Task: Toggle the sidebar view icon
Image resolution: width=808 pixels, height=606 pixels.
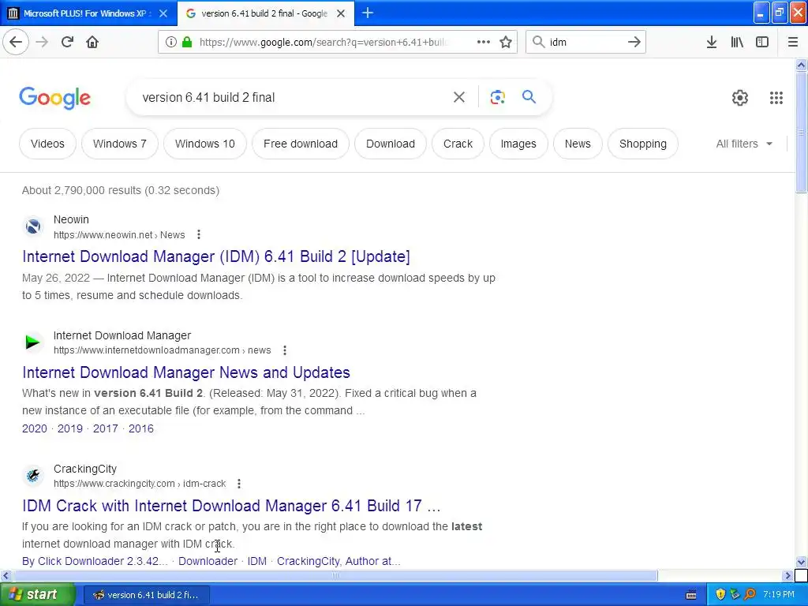Action: (x=762, y=42)
